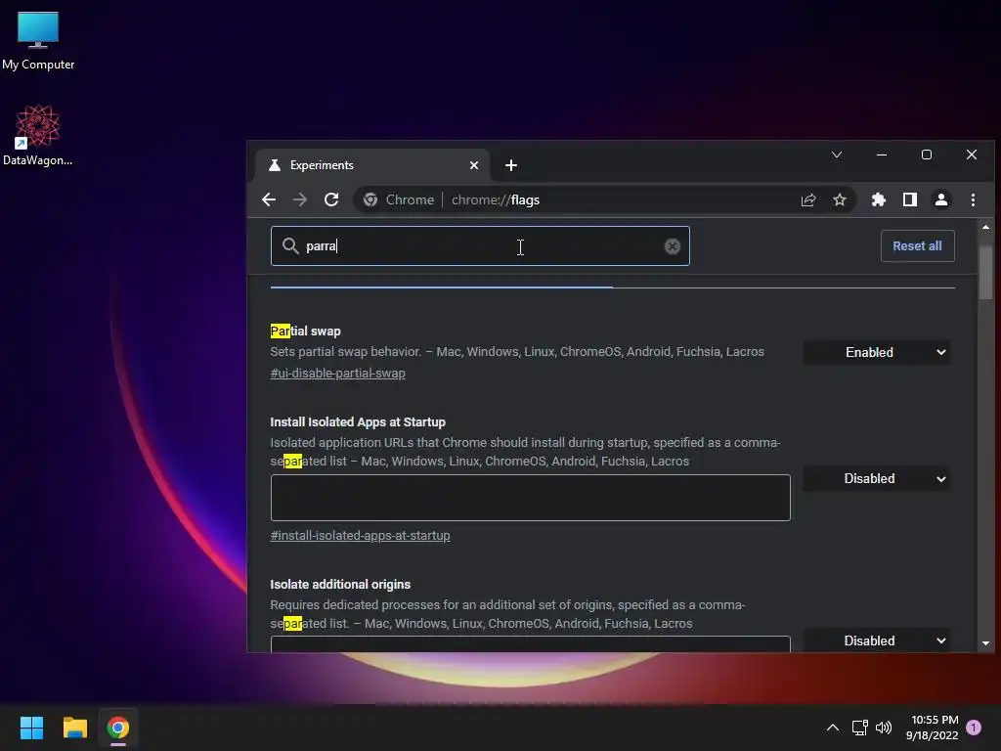The image size is (1001, 751).
Task: Open Install Isolated Apps Disabled dropdown
Action: point(877,479)
